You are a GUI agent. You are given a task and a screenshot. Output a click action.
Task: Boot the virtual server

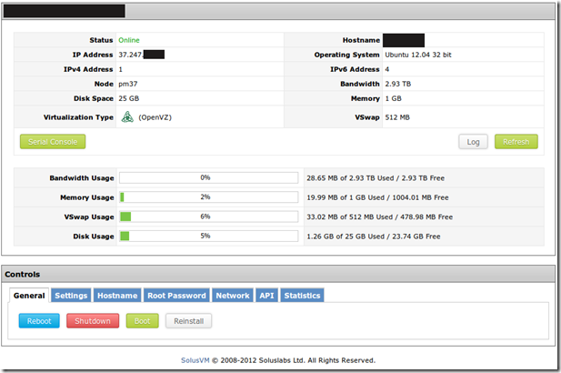pyautogui.click(x=142, y=321)
